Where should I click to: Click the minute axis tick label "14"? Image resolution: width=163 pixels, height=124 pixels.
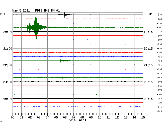coord(134,117)
